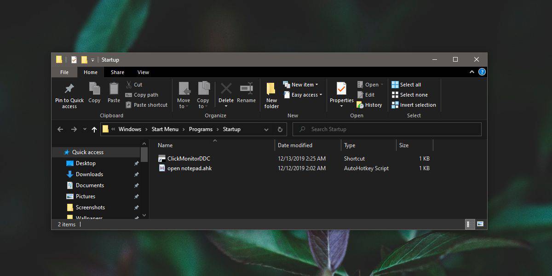The width and height of the screenshot is (552, 276).
Task: Open Desktop in the navigation pane
Action: tap(86, 163)
